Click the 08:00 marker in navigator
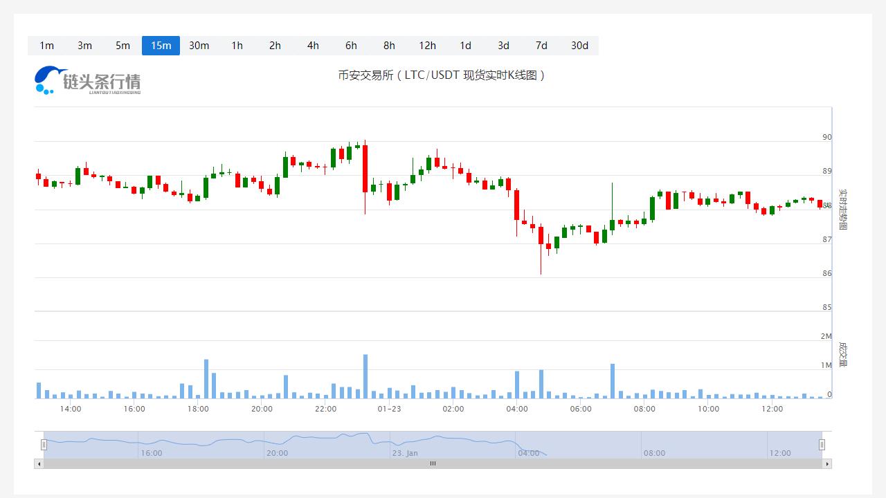 pyautogui.click(x=654, y=453)
